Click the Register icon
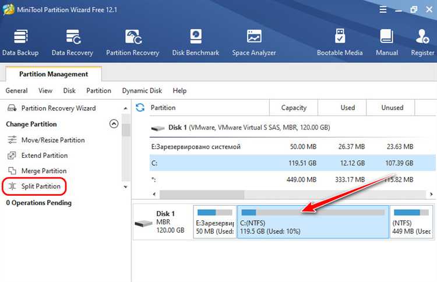437x282 pixels. click(422, 37)
